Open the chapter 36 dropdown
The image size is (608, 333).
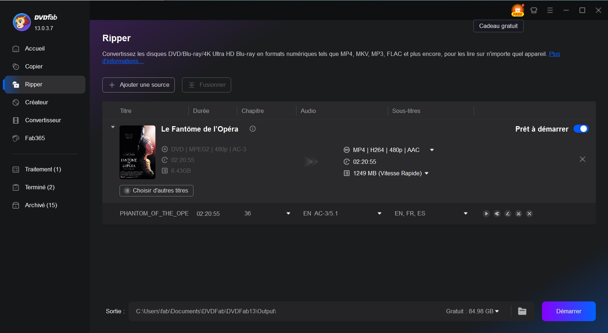pos(288,214)
